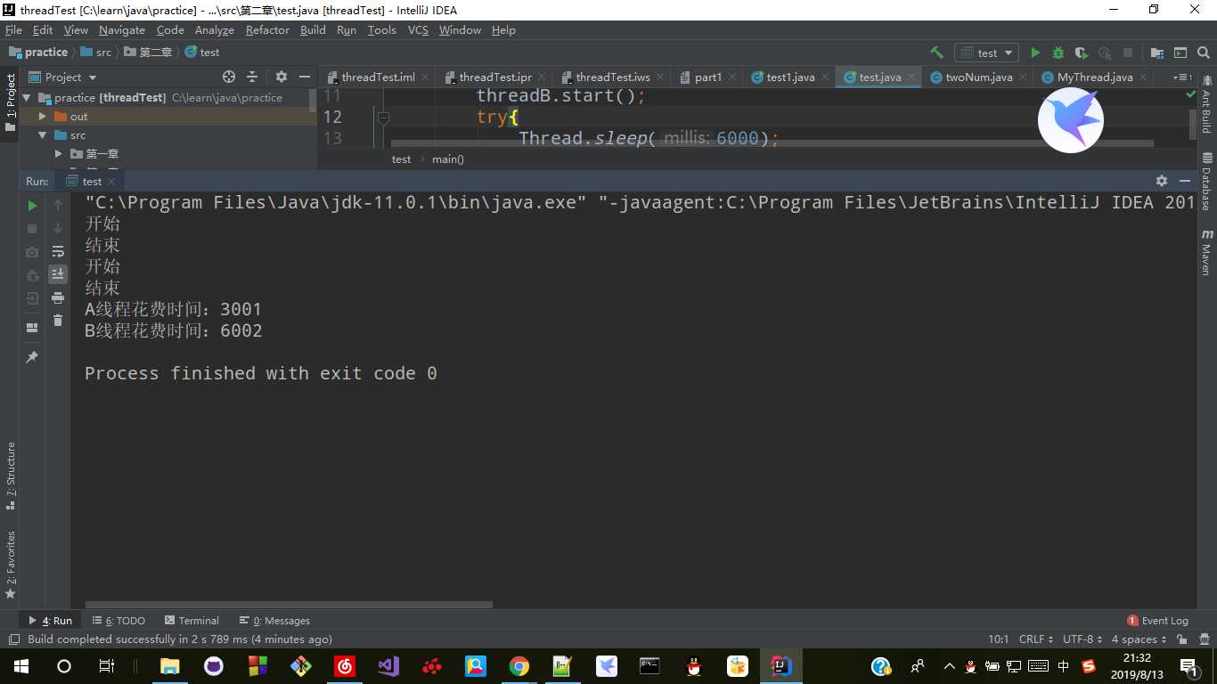Expand the 第一章 folder
The width and height of the screenshot is (1217, 684).
click(x=58, y=154)
